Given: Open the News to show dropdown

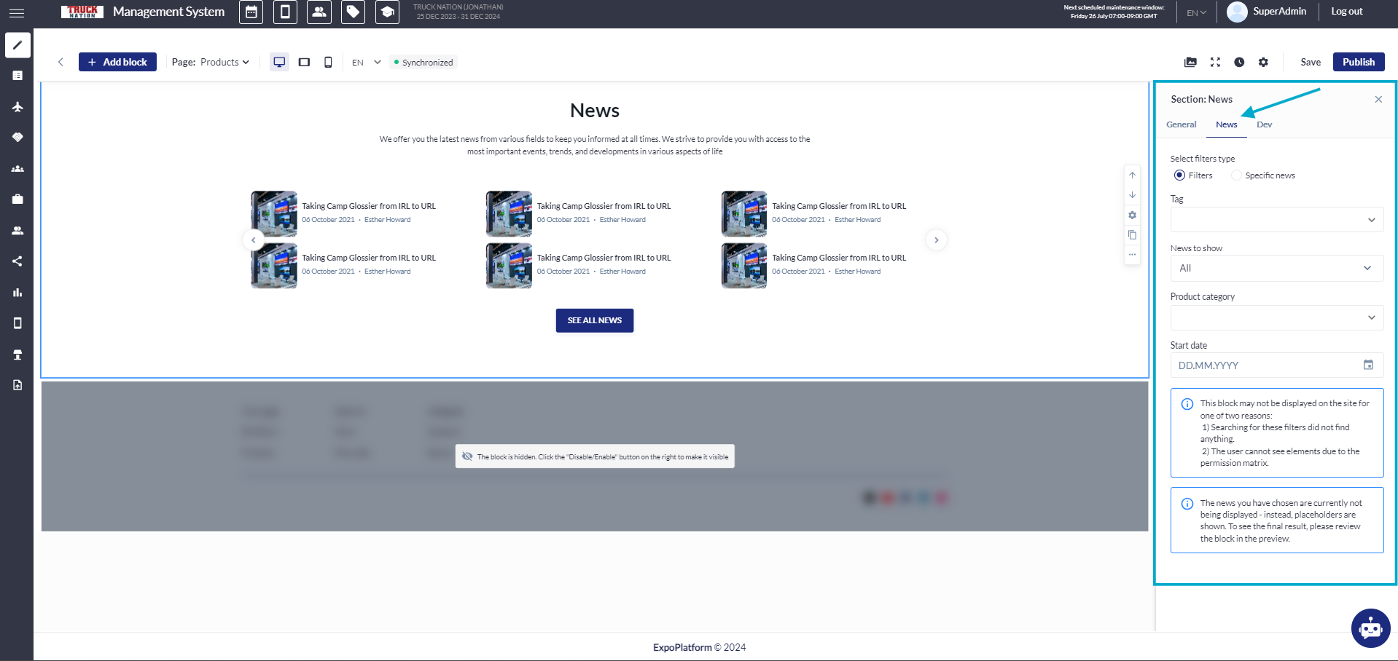Looking at the screenshot, I should pos(1277,268).
